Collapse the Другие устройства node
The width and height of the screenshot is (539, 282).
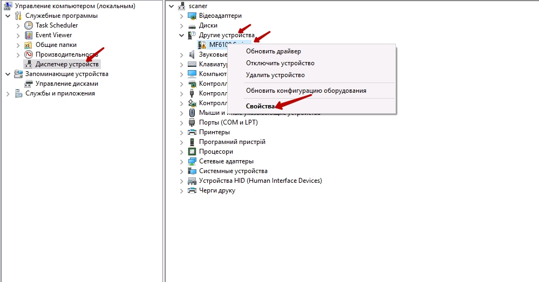(182, 35)
